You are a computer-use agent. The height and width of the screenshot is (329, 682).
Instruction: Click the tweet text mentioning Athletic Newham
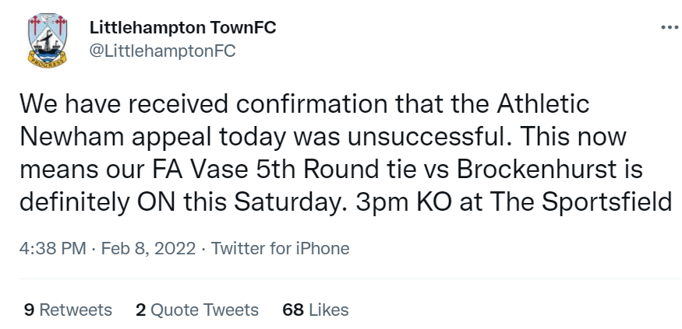point(346,152)
